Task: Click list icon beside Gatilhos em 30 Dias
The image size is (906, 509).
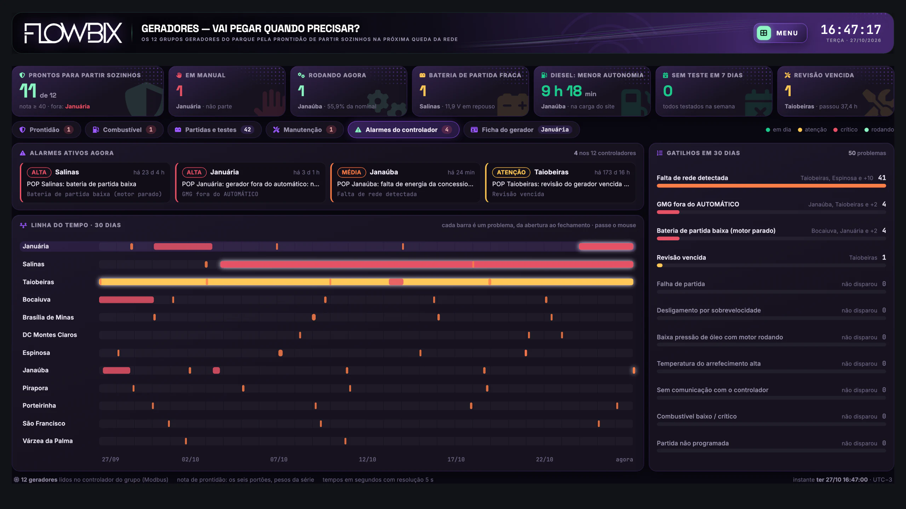Action: (x=660, y=153)
